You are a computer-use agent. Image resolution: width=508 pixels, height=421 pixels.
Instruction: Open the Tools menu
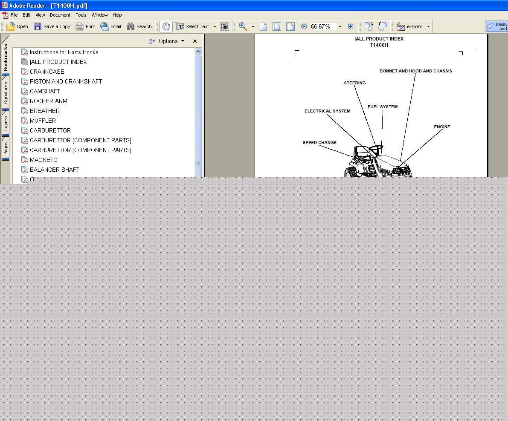point(81,15)
